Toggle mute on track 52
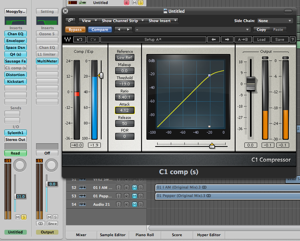Screen dimensions: 300x241 pyautogui.click(x=135, y=188)
